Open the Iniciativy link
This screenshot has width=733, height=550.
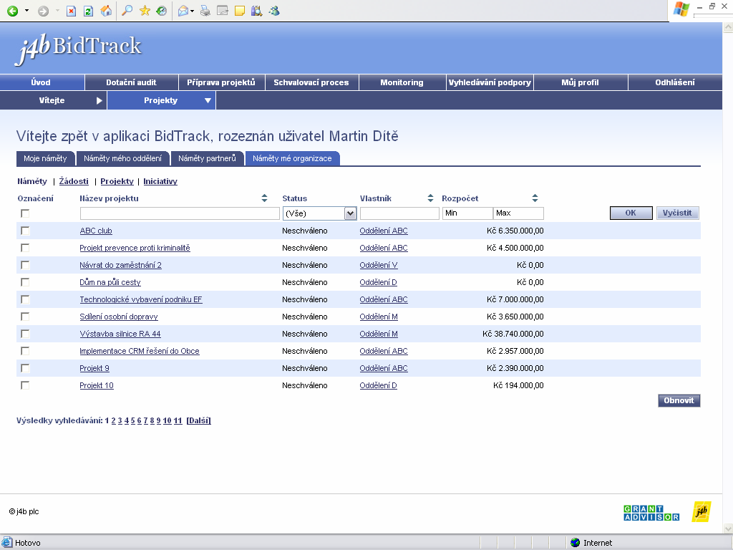[160, 181]
